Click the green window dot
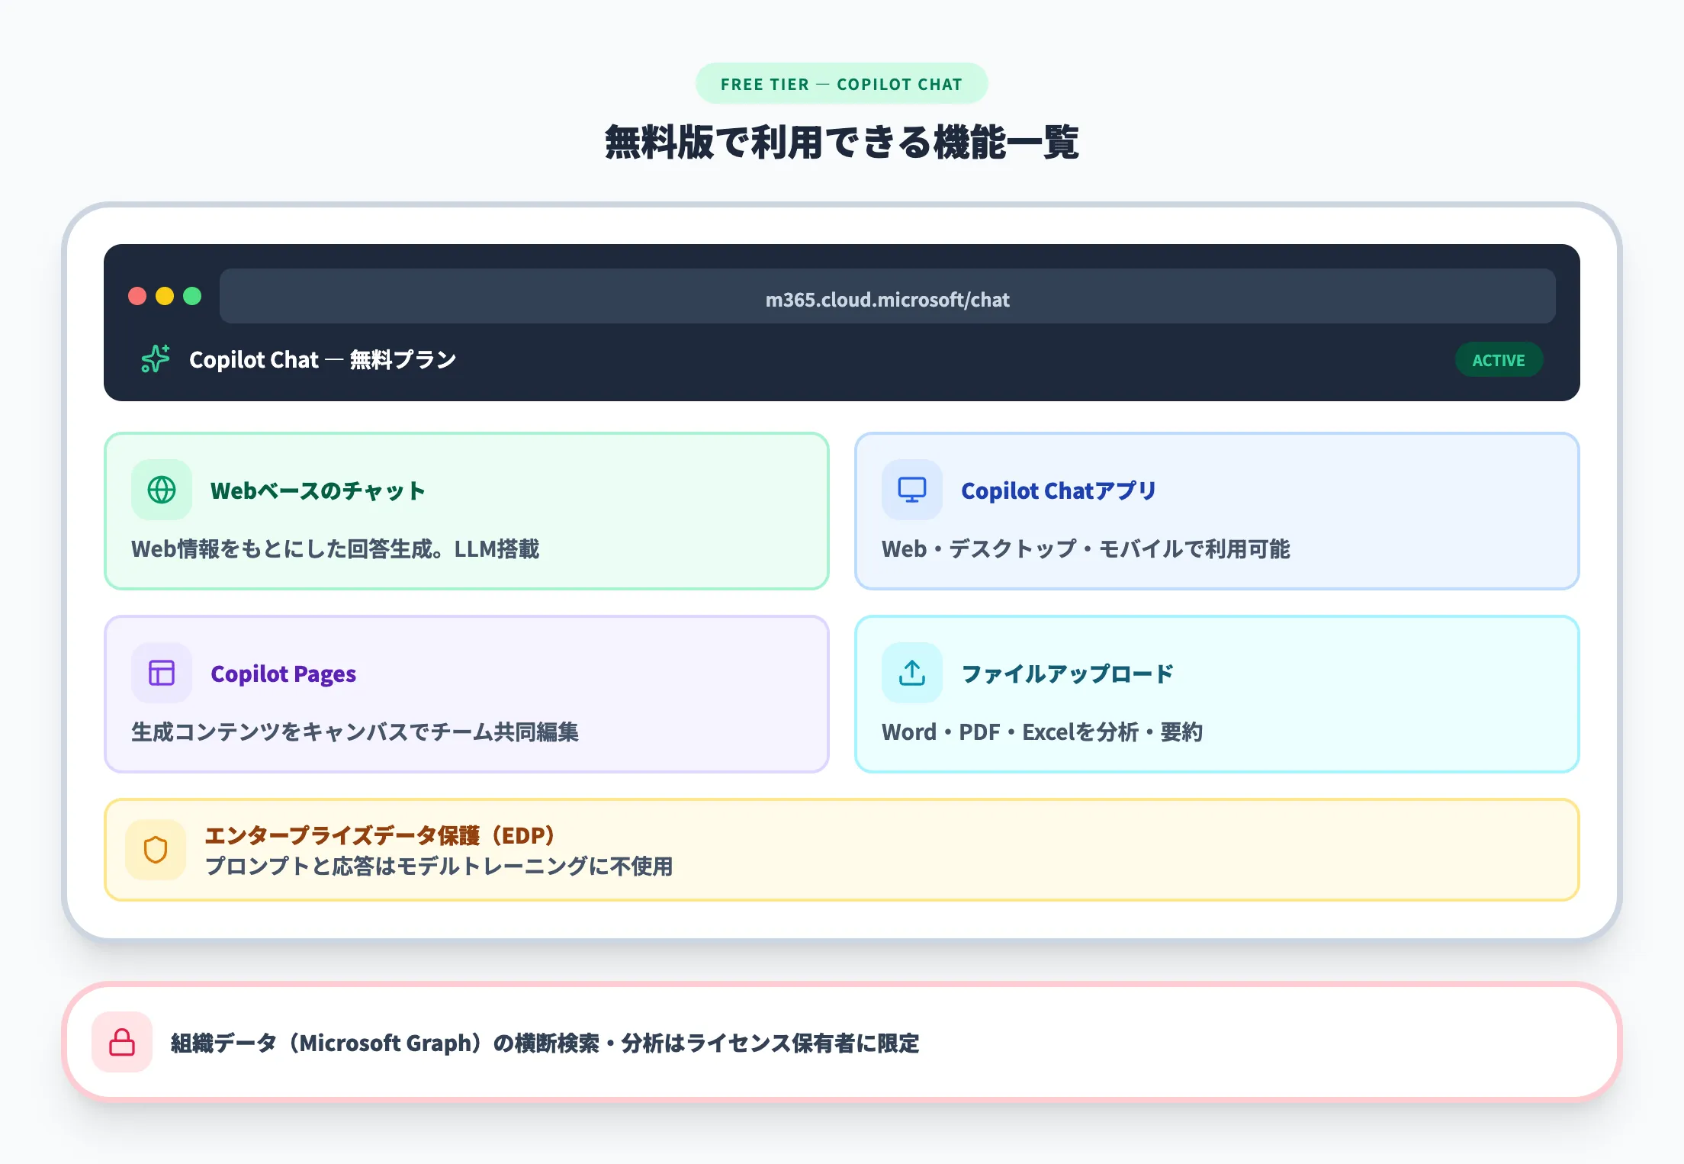The width and height of the screenshot is (1684, 1164). pyautogui.click(x=192, y=296)
